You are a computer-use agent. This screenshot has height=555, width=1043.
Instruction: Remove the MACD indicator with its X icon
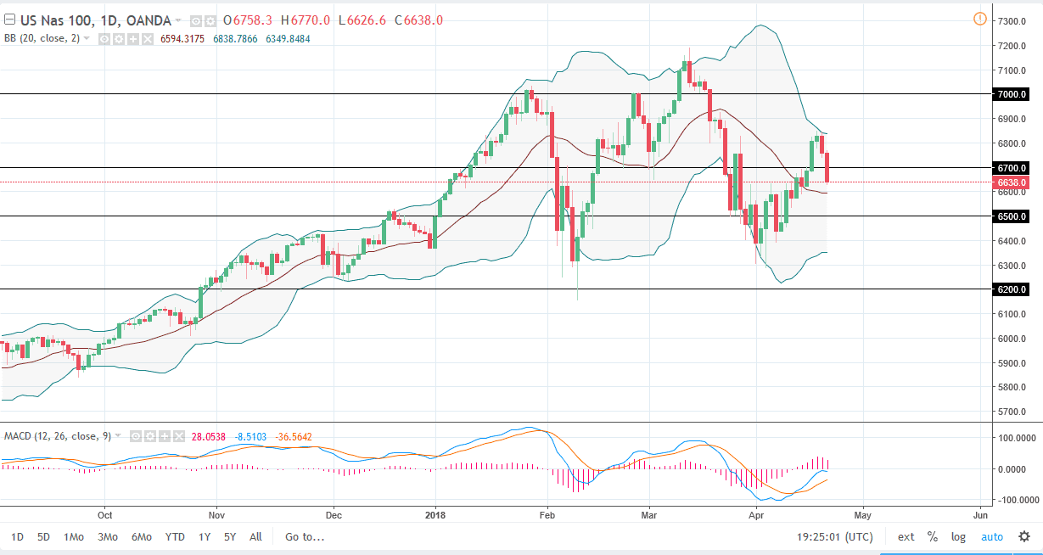[x=179, y=436]
